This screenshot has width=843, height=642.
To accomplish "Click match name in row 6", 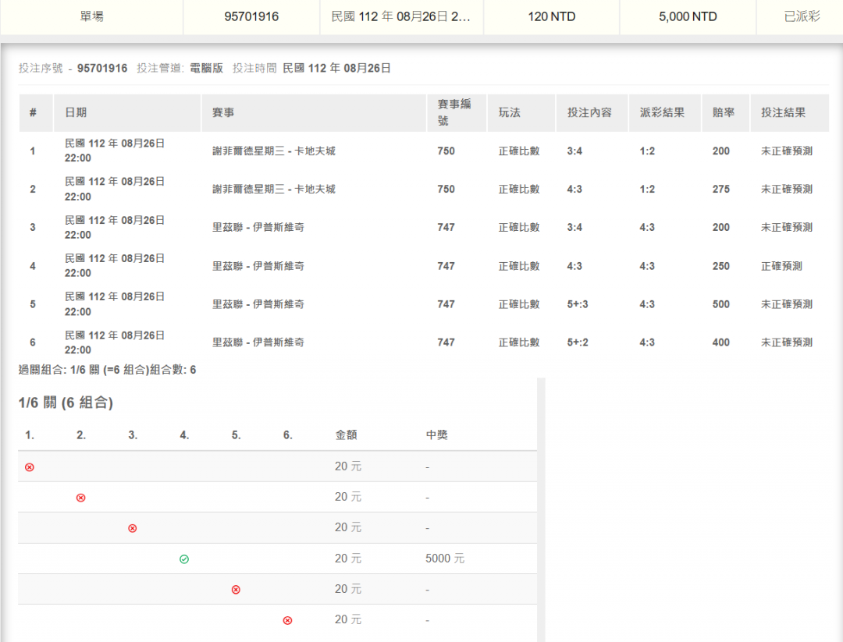I will click(258, 342).
